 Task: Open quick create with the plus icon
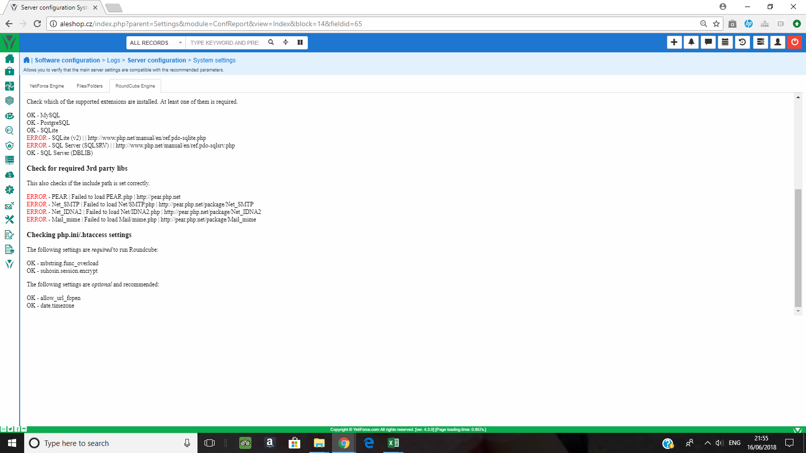(674, 42)
